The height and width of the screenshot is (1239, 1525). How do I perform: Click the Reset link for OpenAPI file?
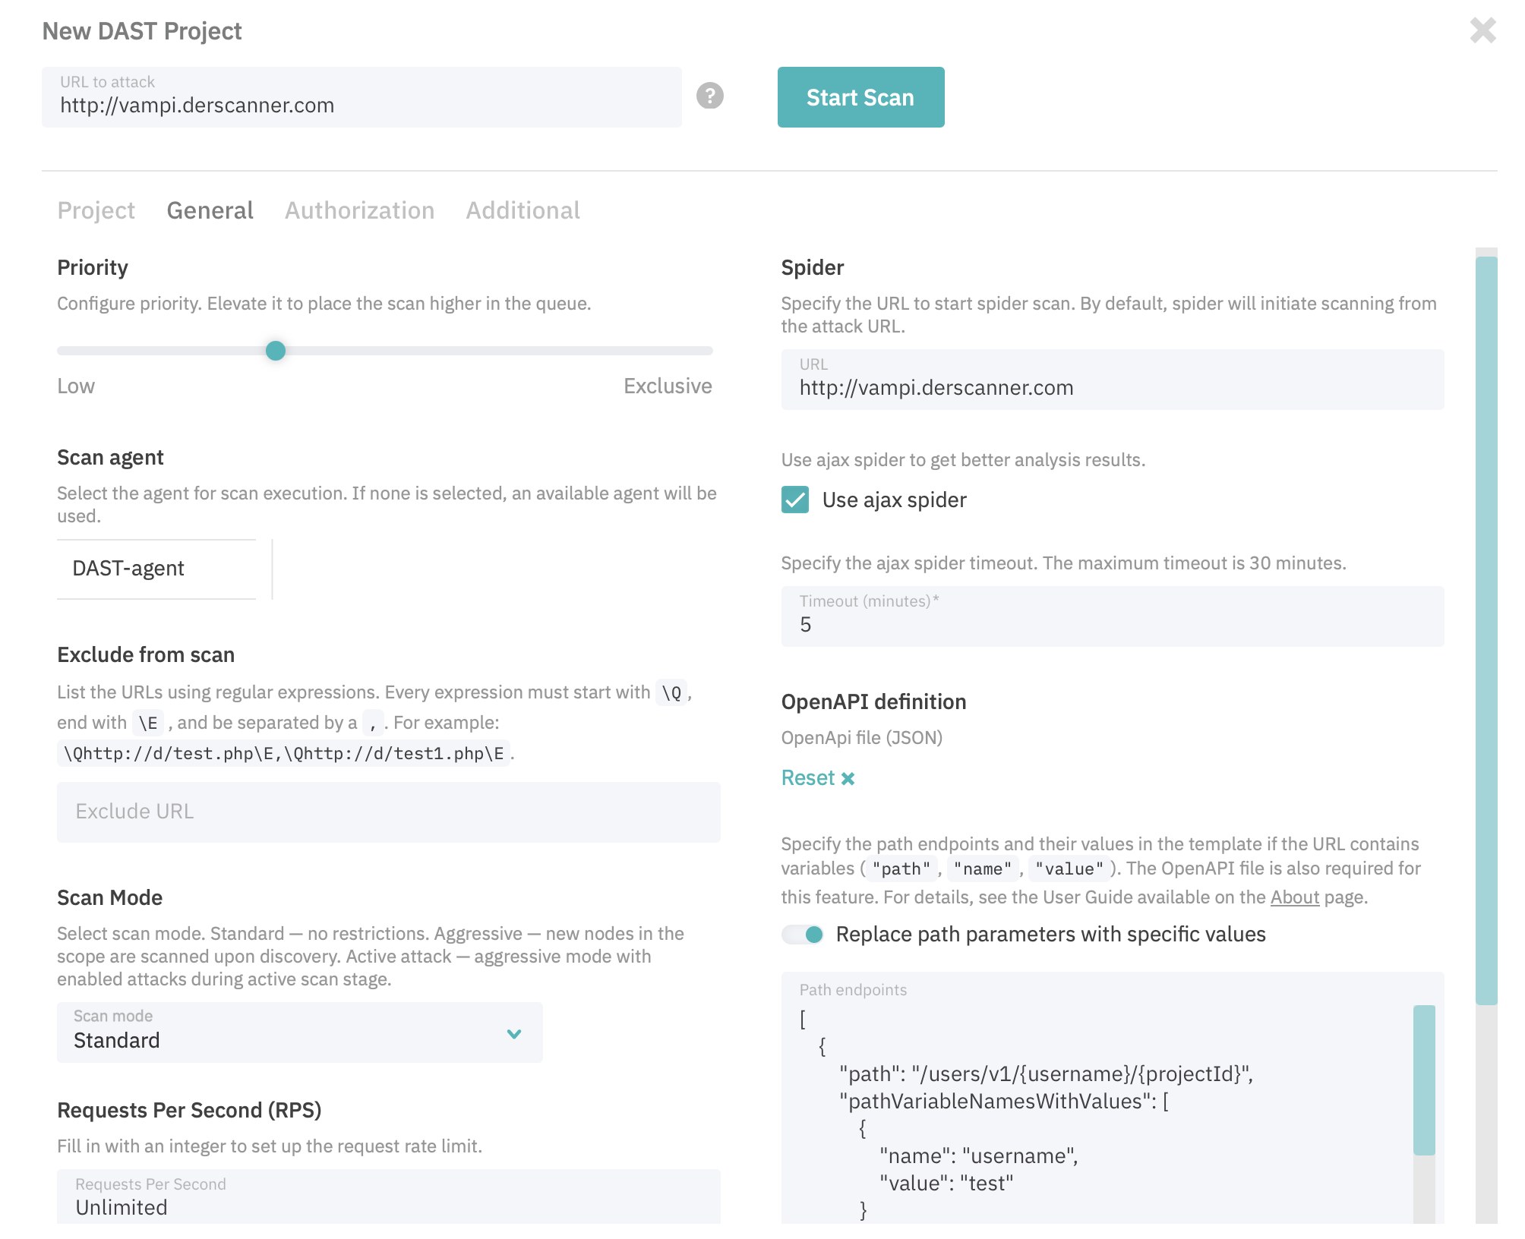point(807,778)
